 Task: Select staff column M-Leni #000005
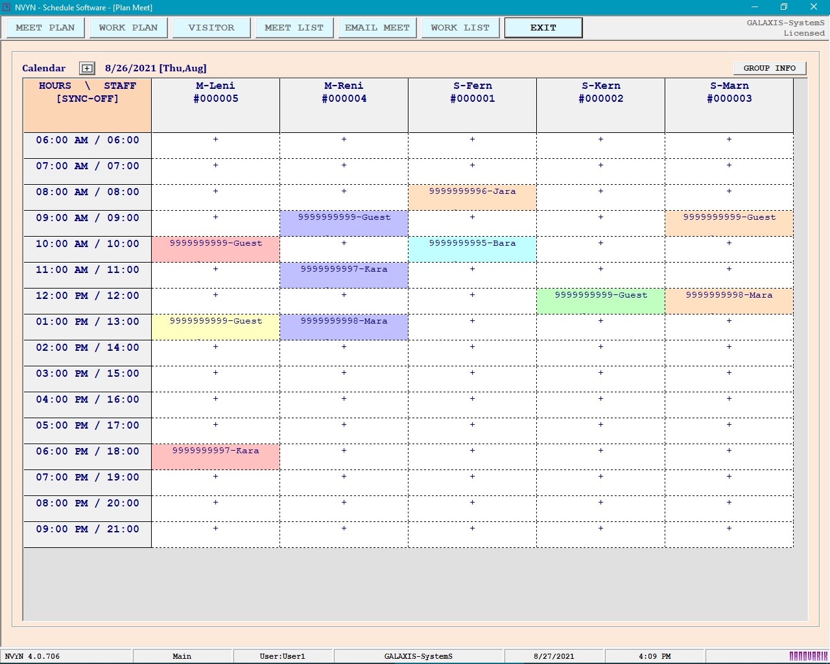point(216,106)
